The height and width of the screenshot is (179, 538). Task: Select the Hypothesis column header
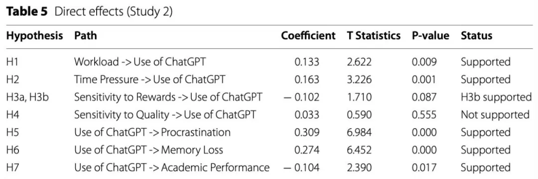(x=34, y=36)
